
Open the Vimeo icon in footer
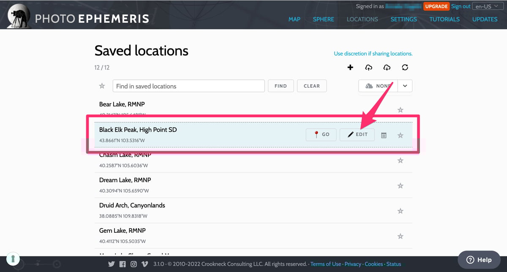[145, 264]
